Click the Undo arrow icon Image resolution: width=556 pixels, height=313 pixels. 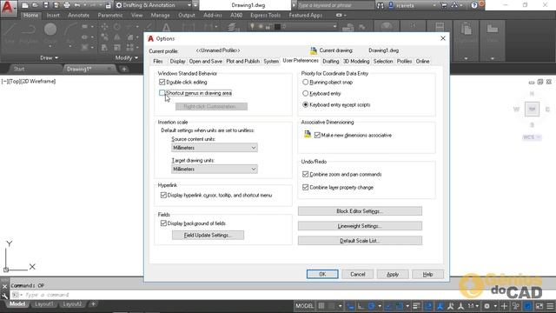coord(77,5)
